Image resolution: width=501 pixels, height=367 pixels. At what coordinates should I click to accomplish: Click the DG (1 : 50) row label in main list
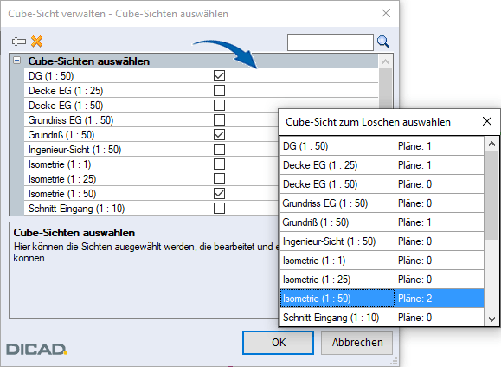pos(51,76)
